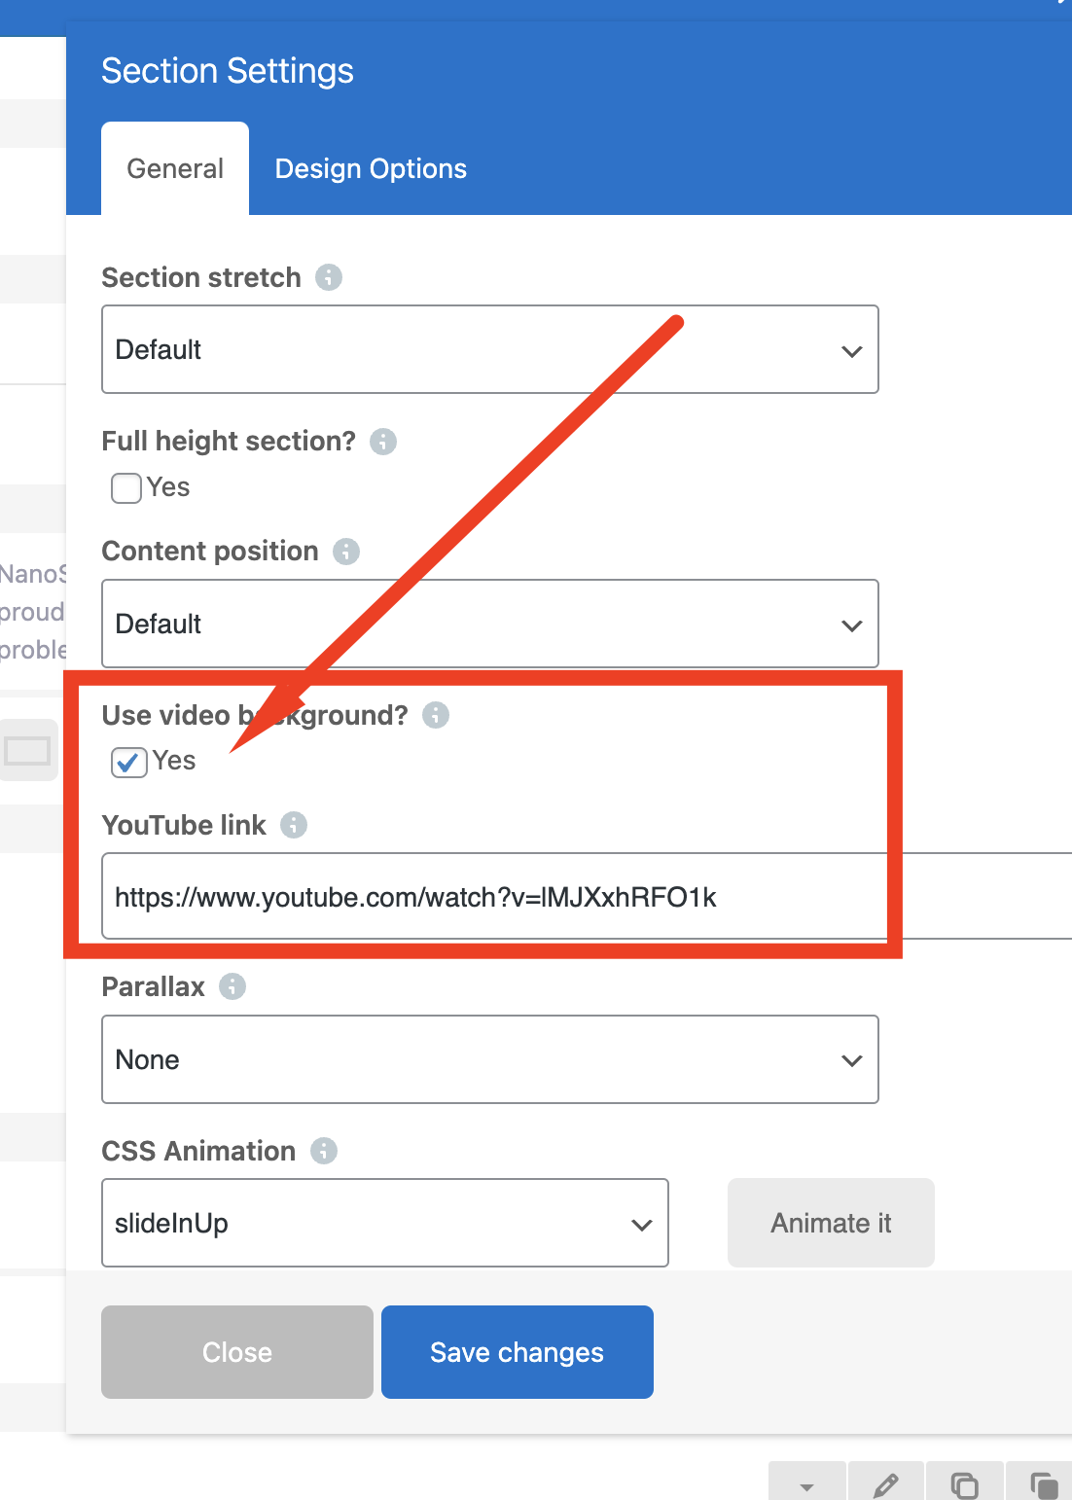Click the info icon next to YouTube link
This screenshot has height=1500, width=1072.
[x=294, y=825]
